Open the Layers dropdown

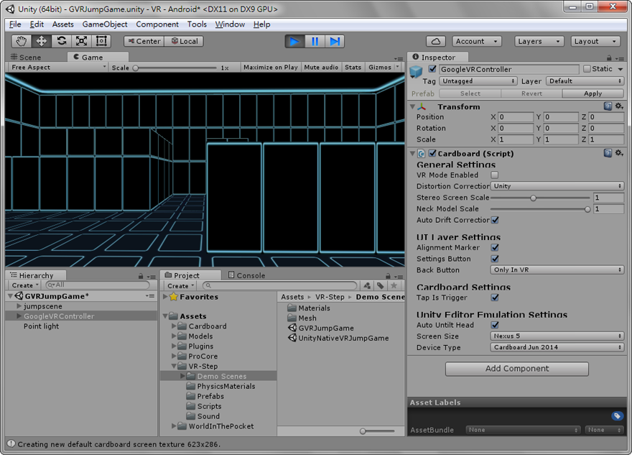pyautogui.click(x=539, y=41)
